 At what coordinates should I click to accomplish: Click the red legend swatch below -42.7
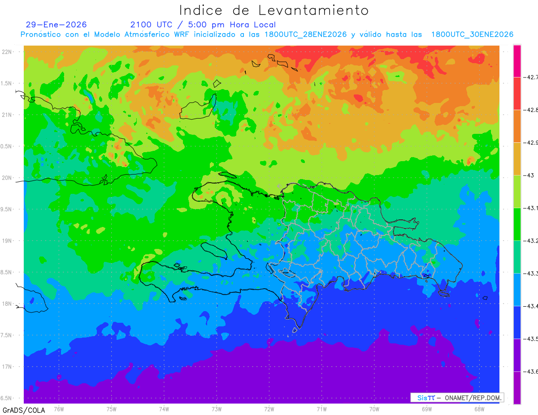pyautogui.click(x=517, y=93)
